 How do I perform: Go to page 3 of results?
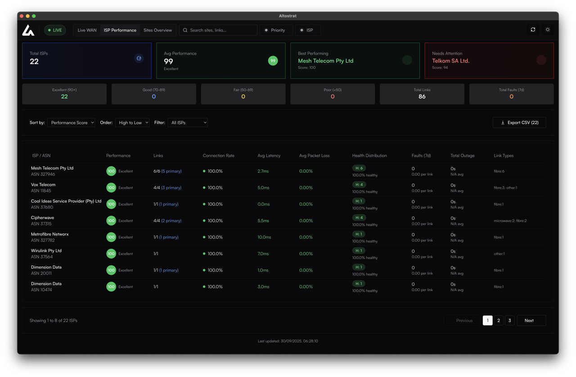[x=509, y=320]
